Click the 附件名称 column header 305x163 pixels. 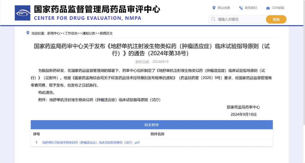[x=157, y=134]
